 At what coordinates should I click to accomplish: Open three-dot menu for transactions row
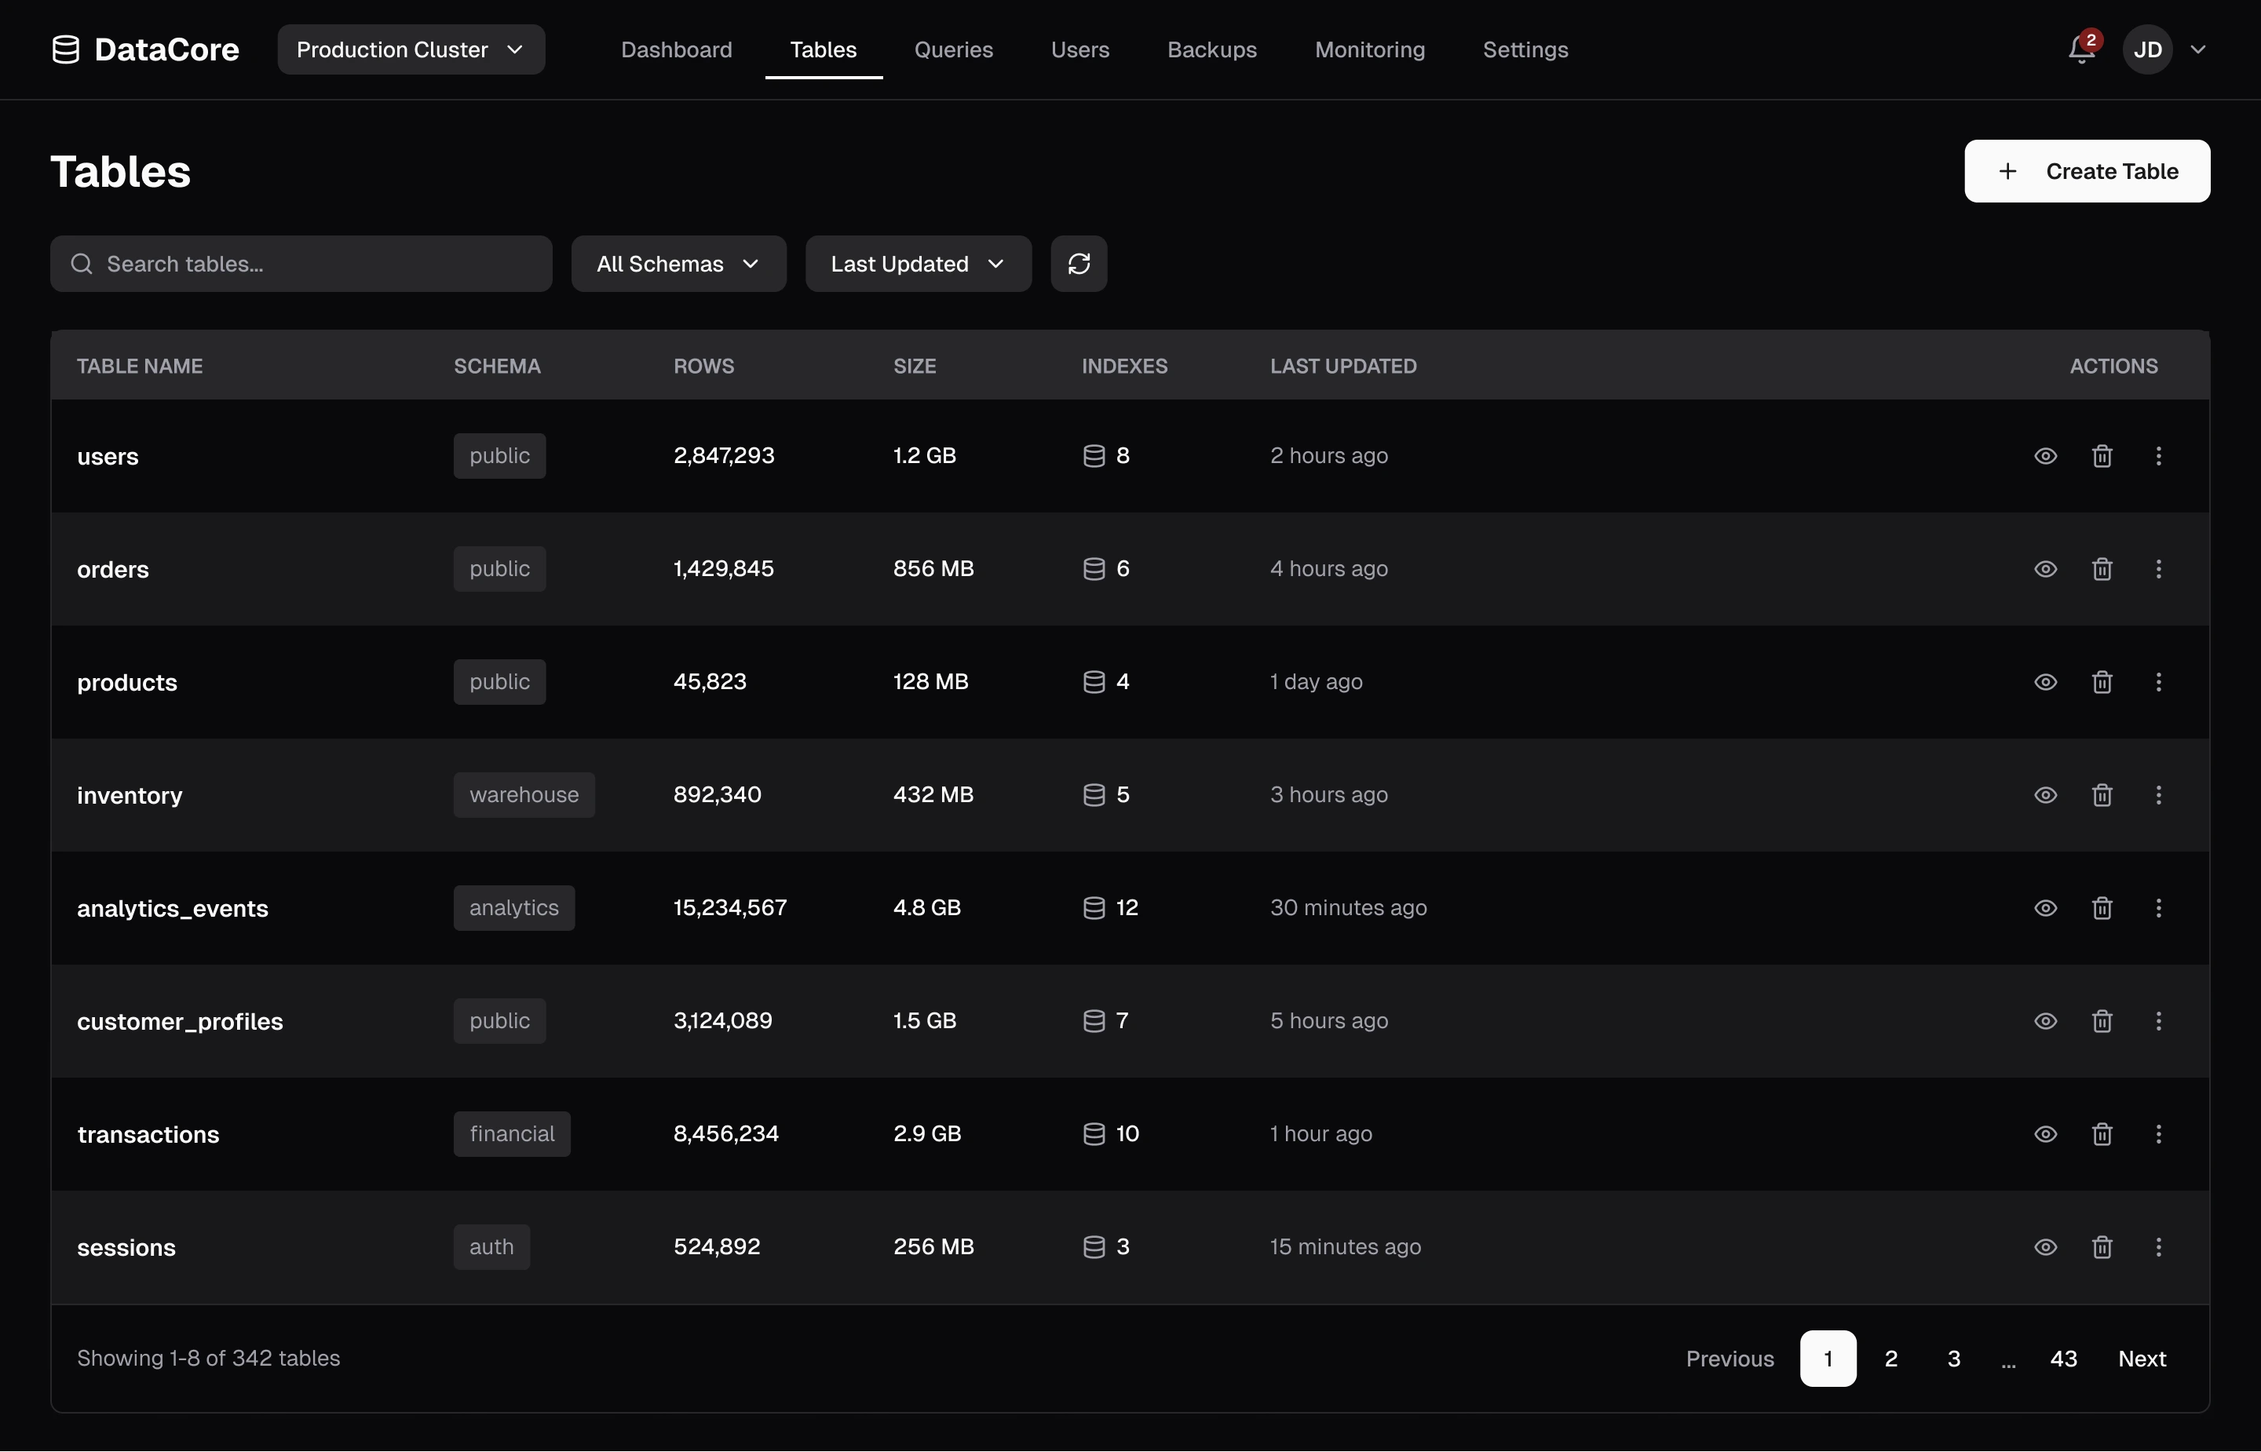(x=2158, y=1134)
